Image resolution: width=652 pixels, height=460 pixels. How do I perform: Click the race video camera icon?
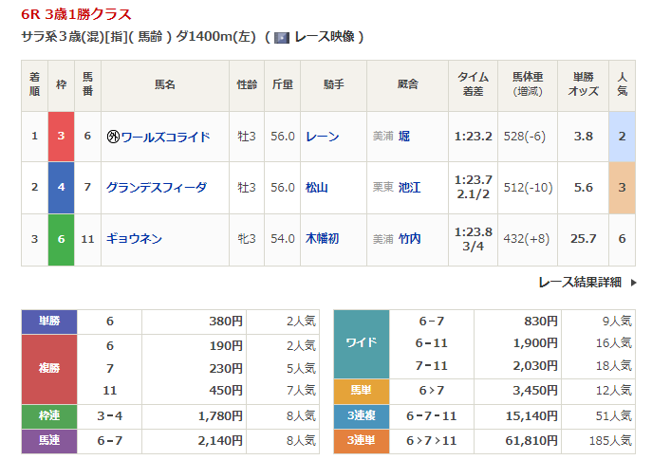[x=282, y=37]
